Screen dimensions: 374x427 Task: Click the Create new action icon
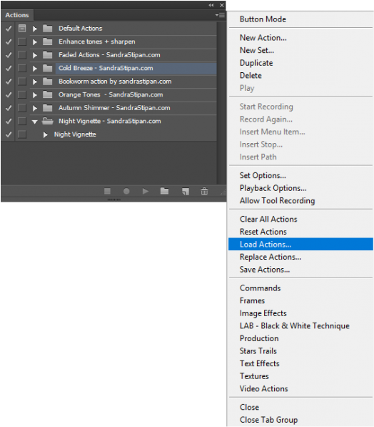[x=186, y=191]
